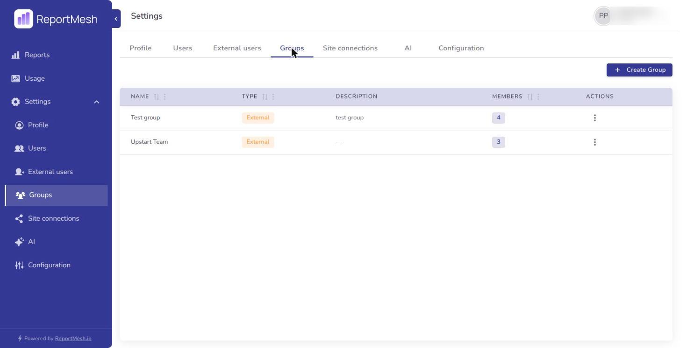687x348 pixels.
Task: Click the Reports bar chart icon
Action: tap(15, 55)
